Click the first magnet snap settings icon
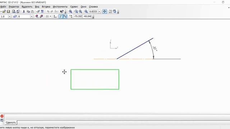The width and height of the screenshot is (230, 129). pos(37,16)
